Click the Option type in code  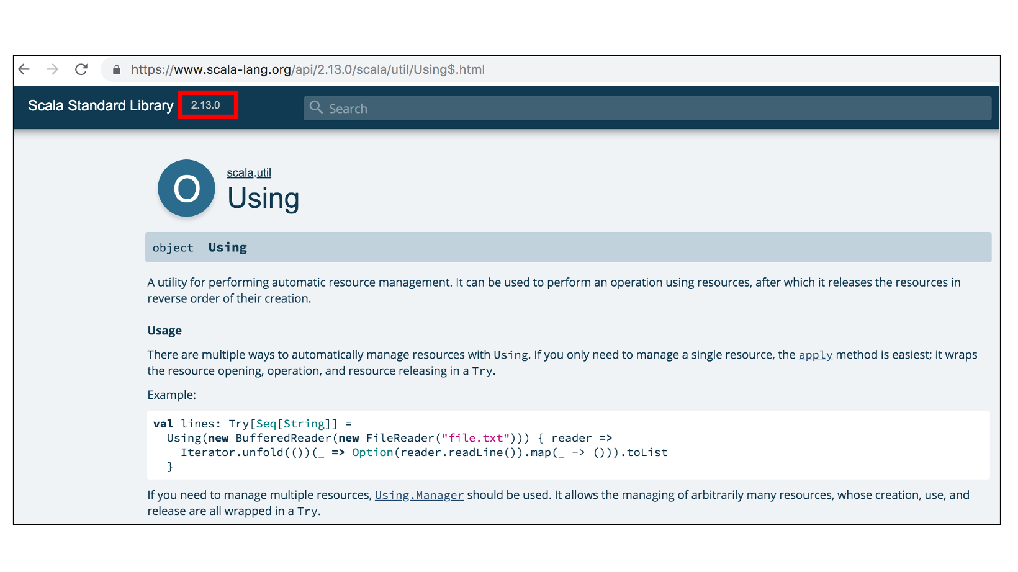[x=372, y=452]
